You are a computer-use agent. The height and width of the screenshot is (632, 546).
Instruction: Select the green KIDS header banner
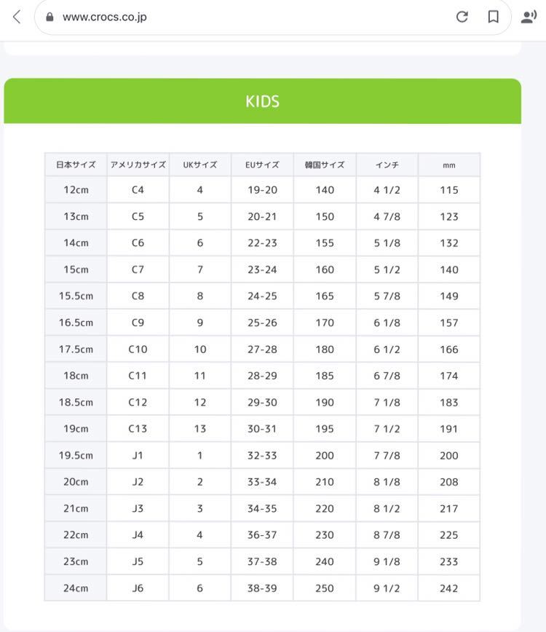pos(262,100)
